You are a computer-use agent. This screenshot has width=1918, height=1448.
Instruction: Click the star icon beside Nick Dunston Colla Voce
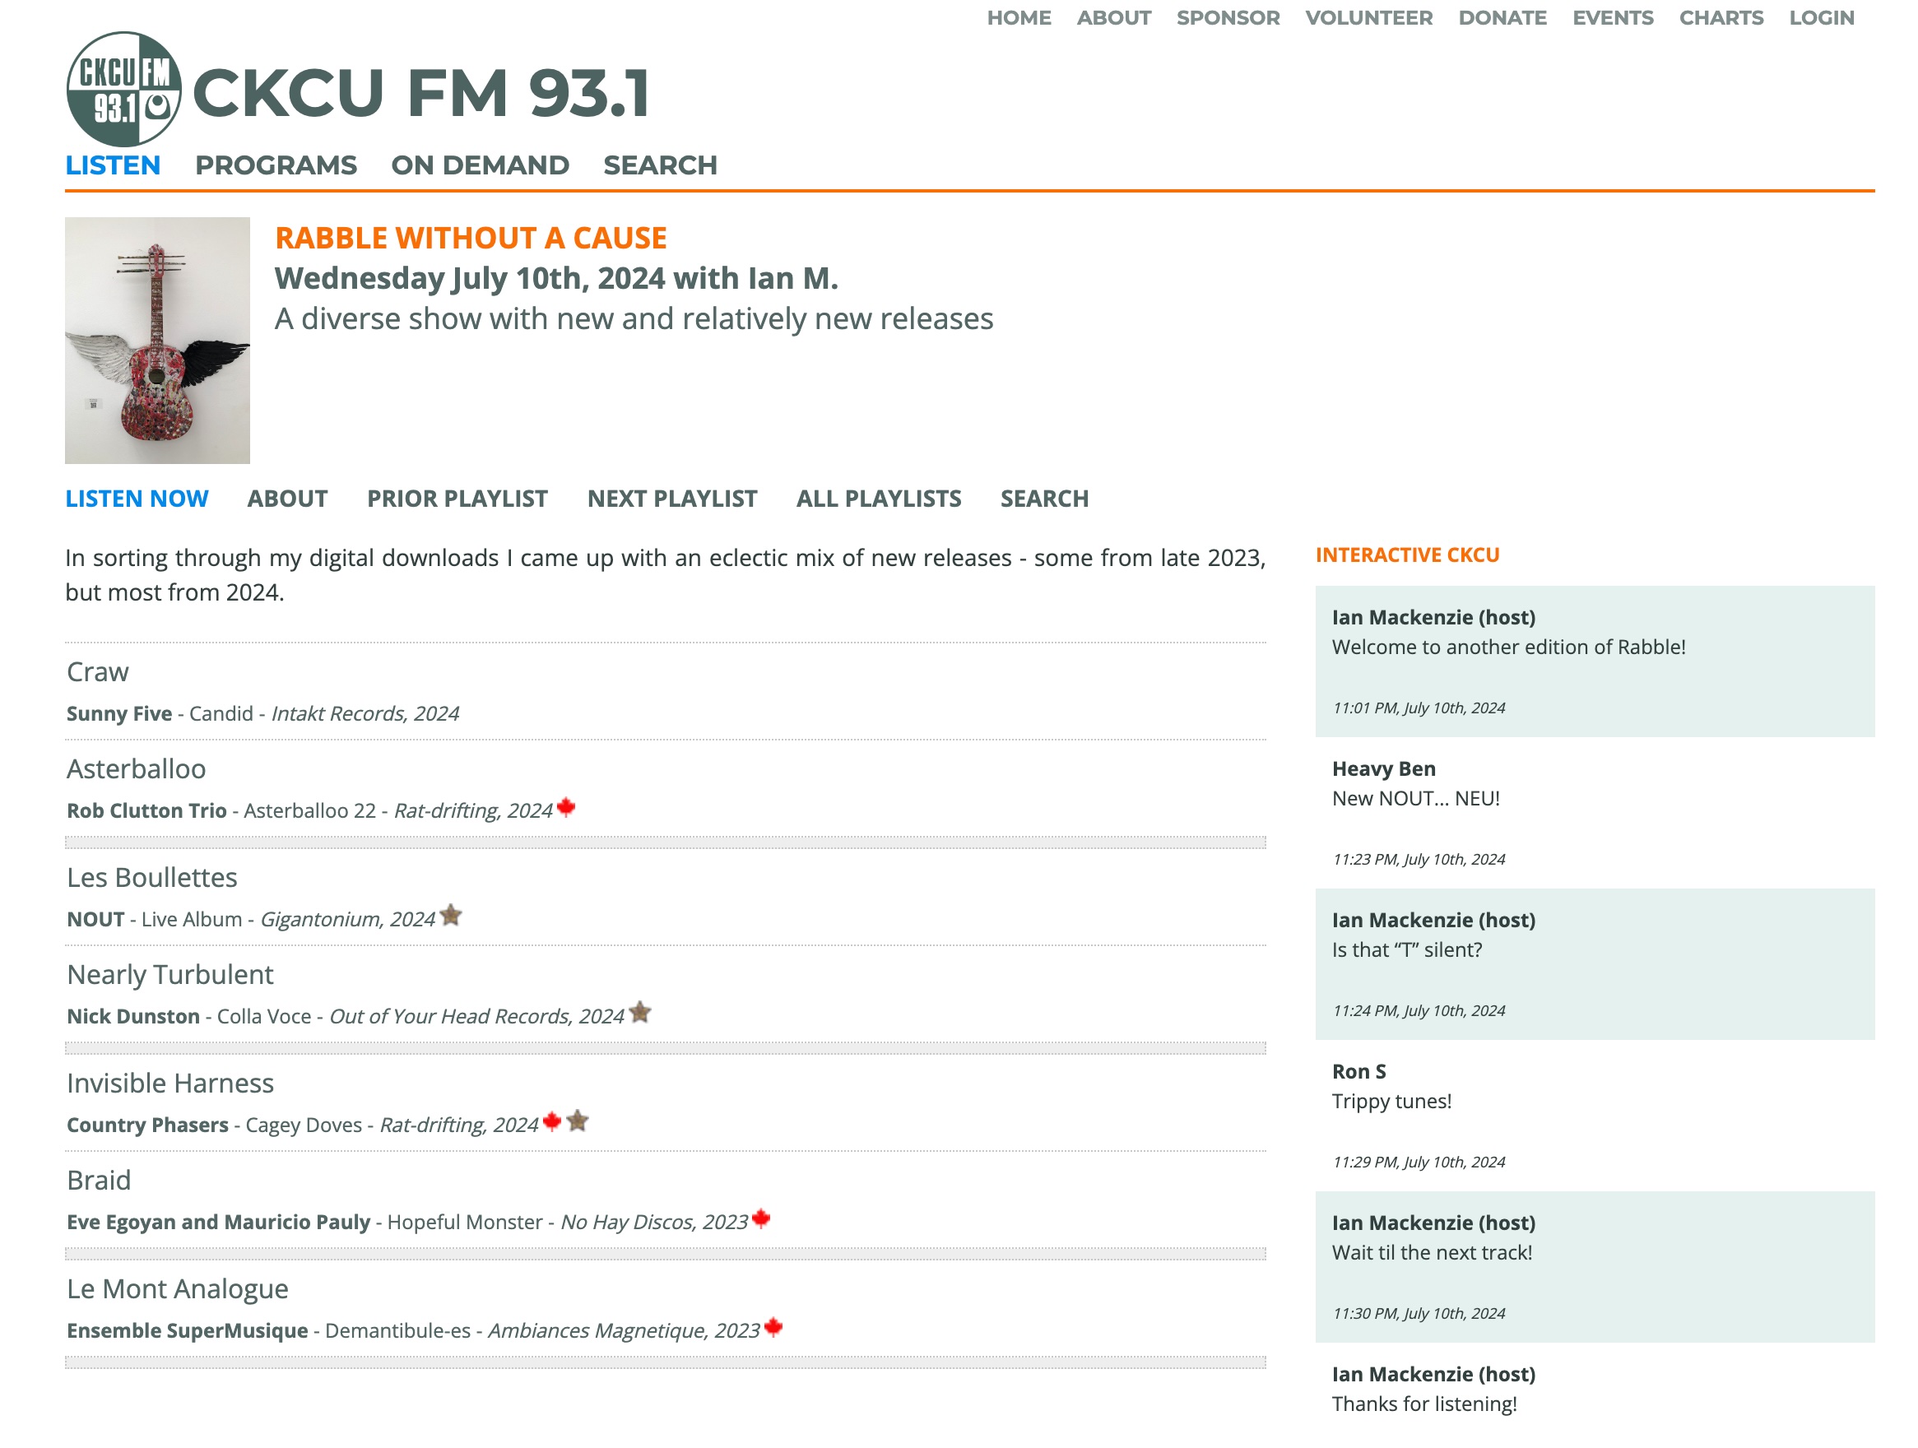(x=640, y=1012)
